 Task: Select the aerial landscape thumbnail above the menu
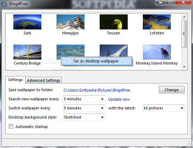point(71,51)
